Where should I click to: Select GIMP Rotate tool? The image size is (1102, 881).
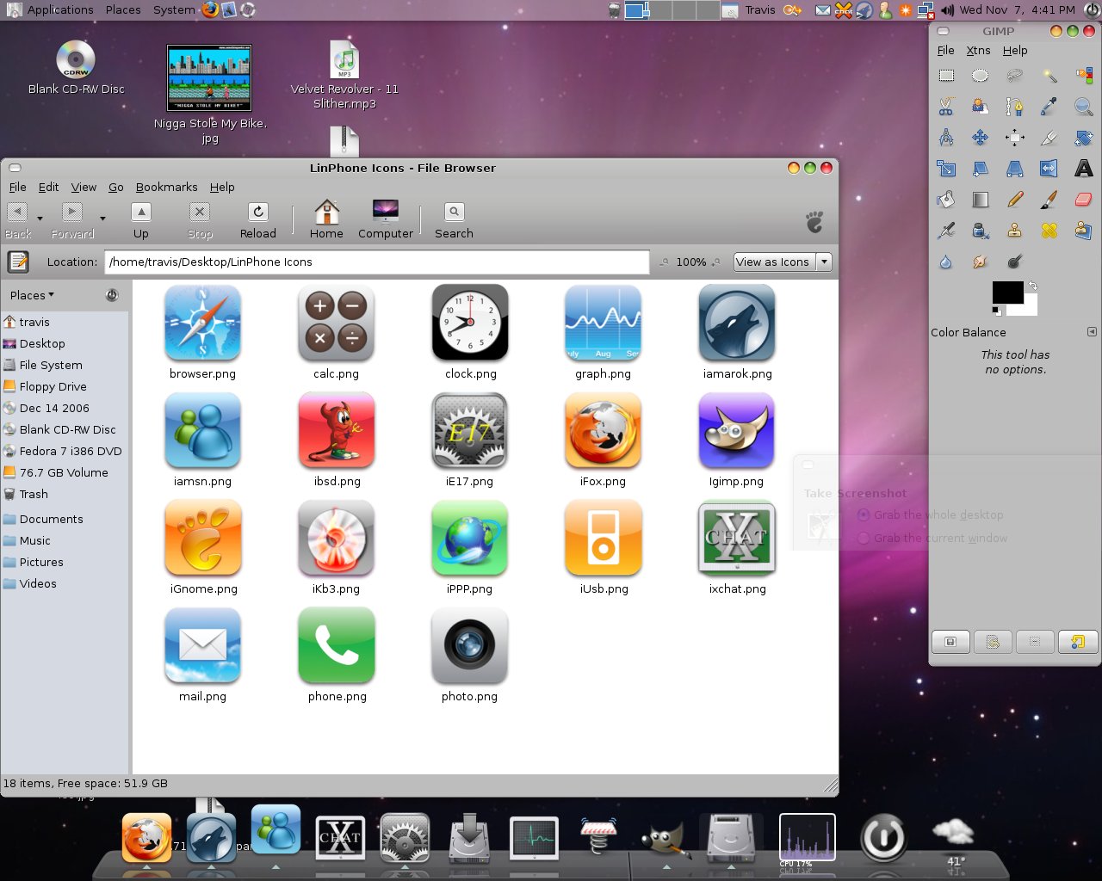click(x=1084, y=138)
